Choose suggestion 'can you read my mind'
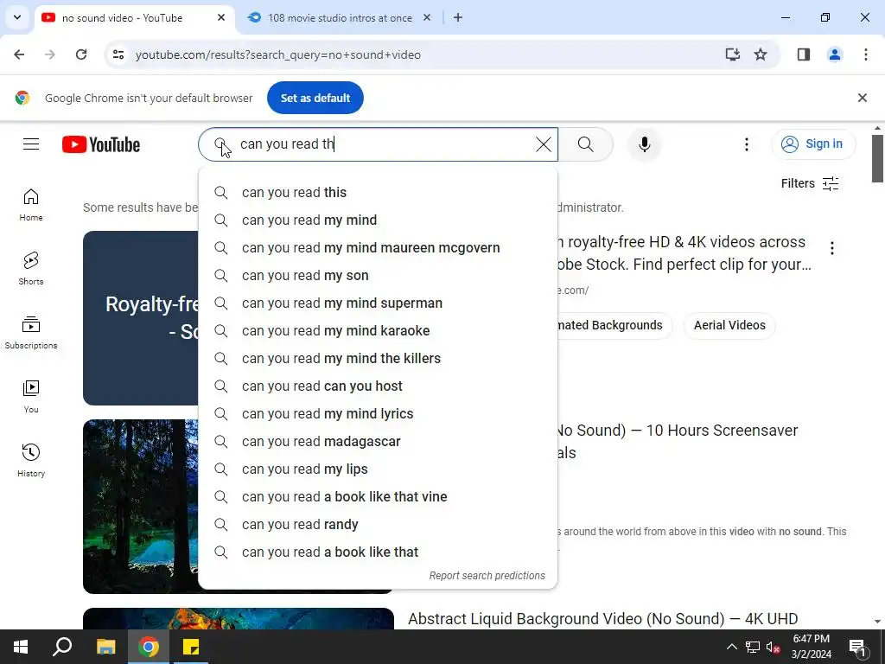 click(378, 220)
